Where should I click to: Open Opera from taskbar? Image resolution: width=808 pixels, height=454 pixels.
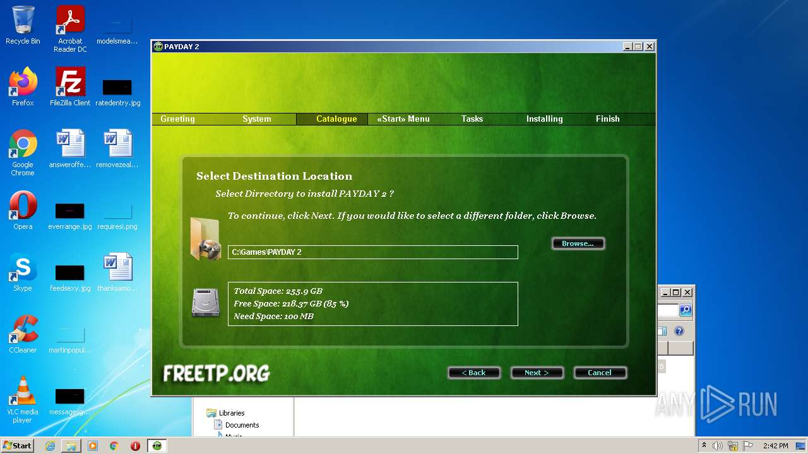click(135, 446)
